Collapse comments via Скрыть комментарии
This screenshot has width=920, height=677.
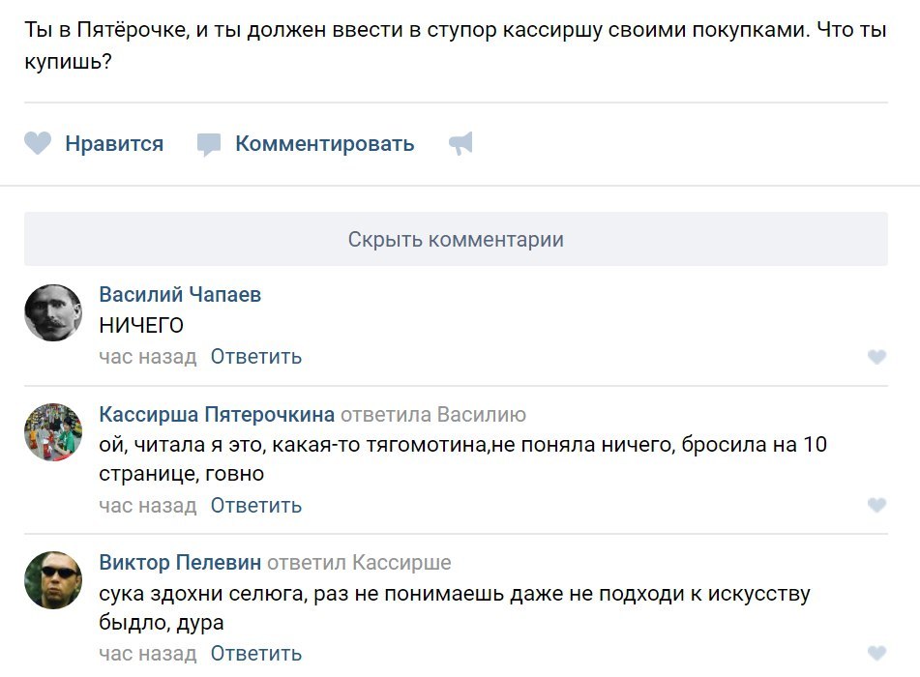456,239
